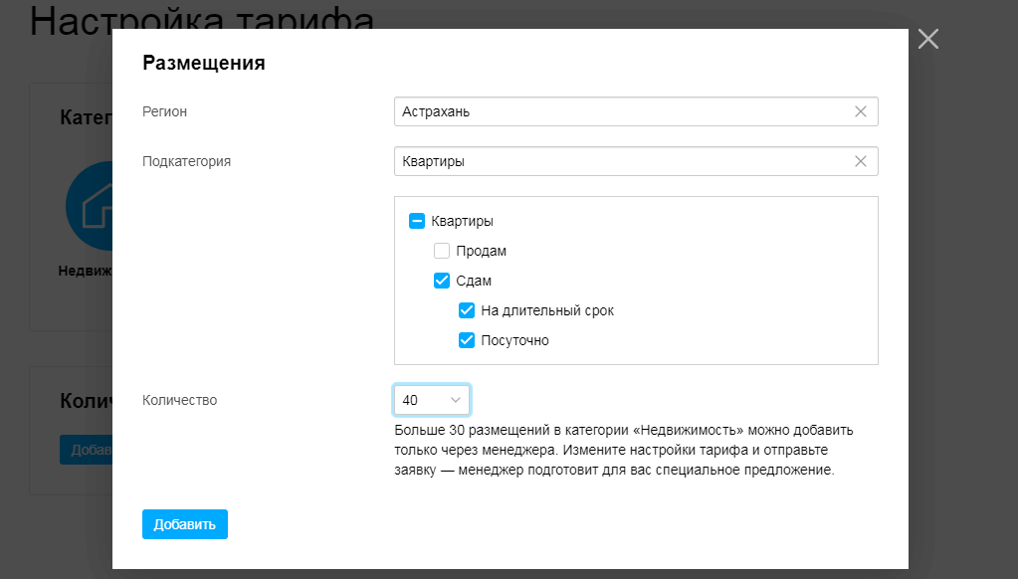This screenshot has width=1018, height=579.
Task: Click the info text about 30 размещений
Action: point(624,450)
